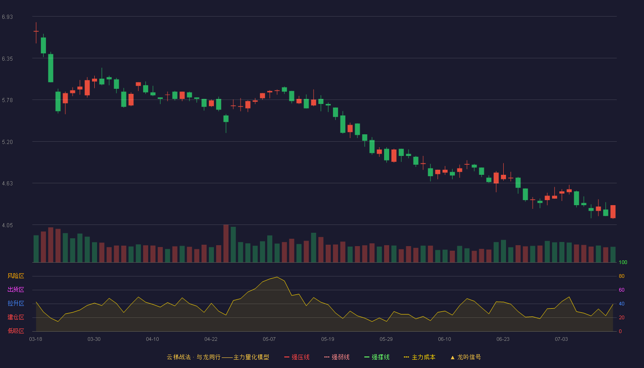Click the 5.78 price axis label

7,100
